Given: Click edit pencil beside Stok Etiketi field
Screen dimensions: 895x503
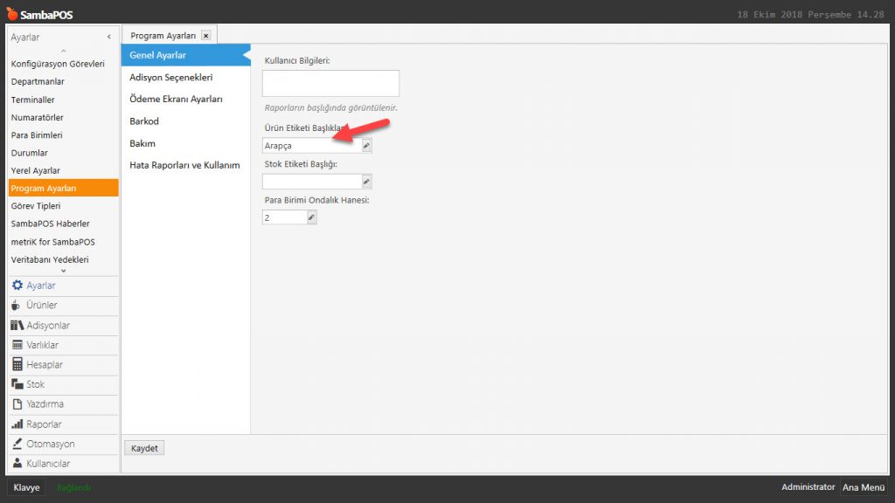Looking at the screenshot, I should (367, 182).
